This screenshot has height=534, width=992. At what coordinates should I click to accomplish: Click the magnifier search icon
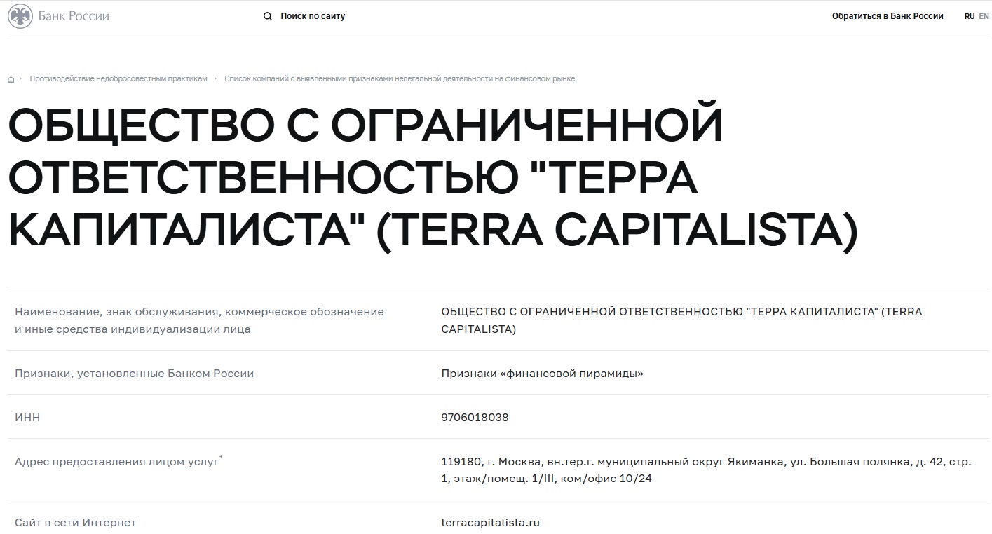coord(267,16)
